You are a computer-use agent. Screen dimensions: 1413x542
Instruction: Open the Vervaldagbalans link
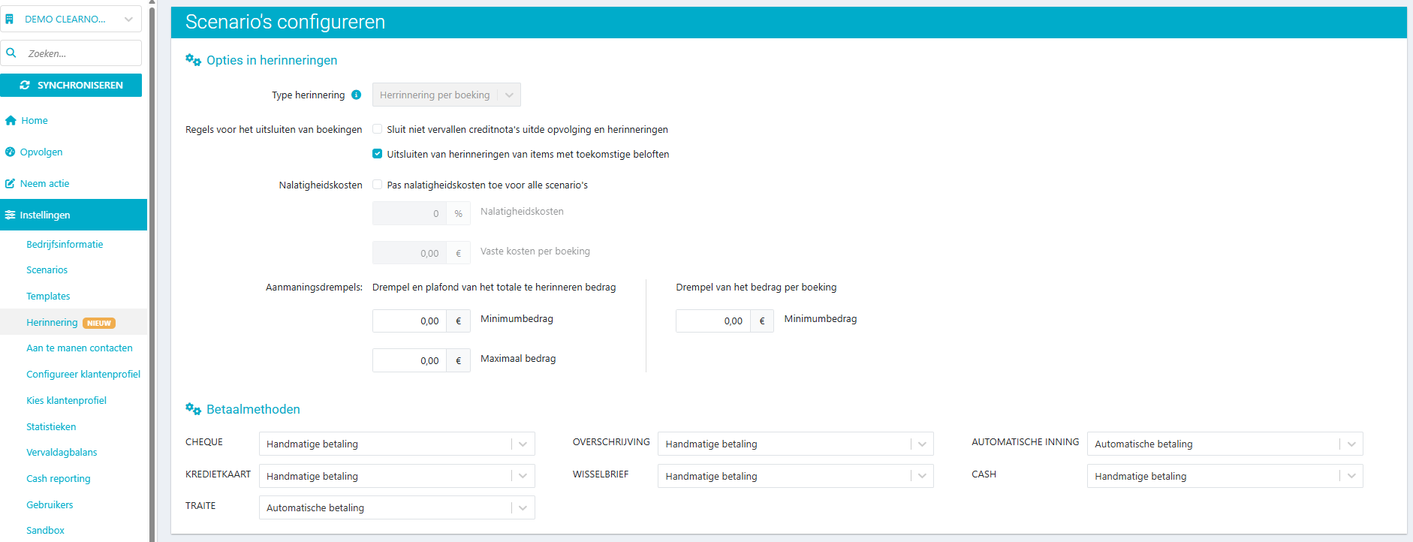[x=62, y=453]
